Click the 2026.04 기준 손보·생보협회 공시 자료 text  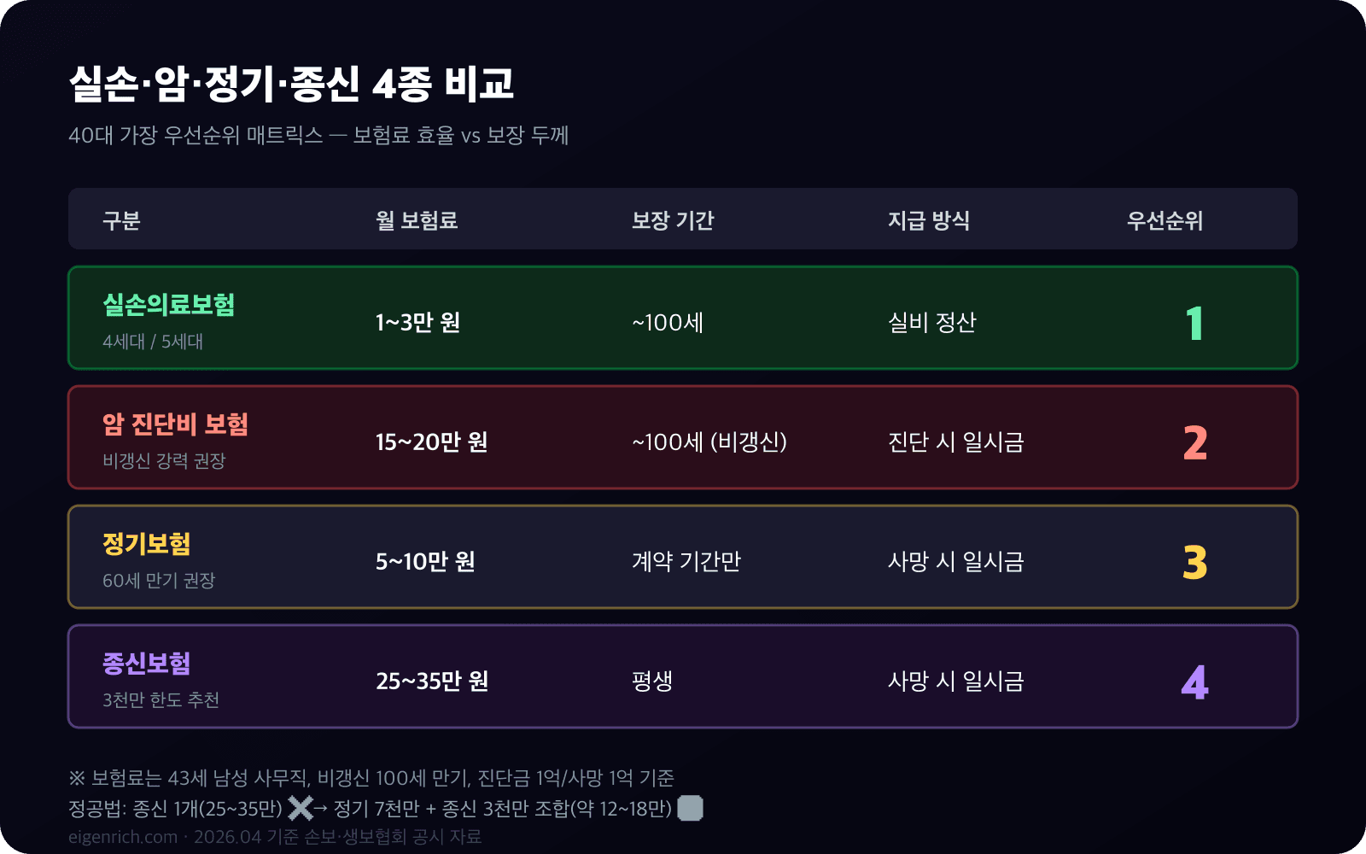tap(338, 837)
